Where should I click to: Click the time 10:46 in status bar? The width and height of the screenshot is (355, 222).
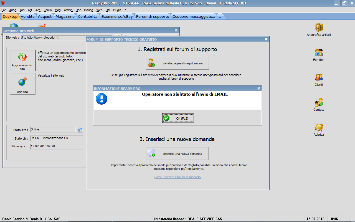coord(333,219)
